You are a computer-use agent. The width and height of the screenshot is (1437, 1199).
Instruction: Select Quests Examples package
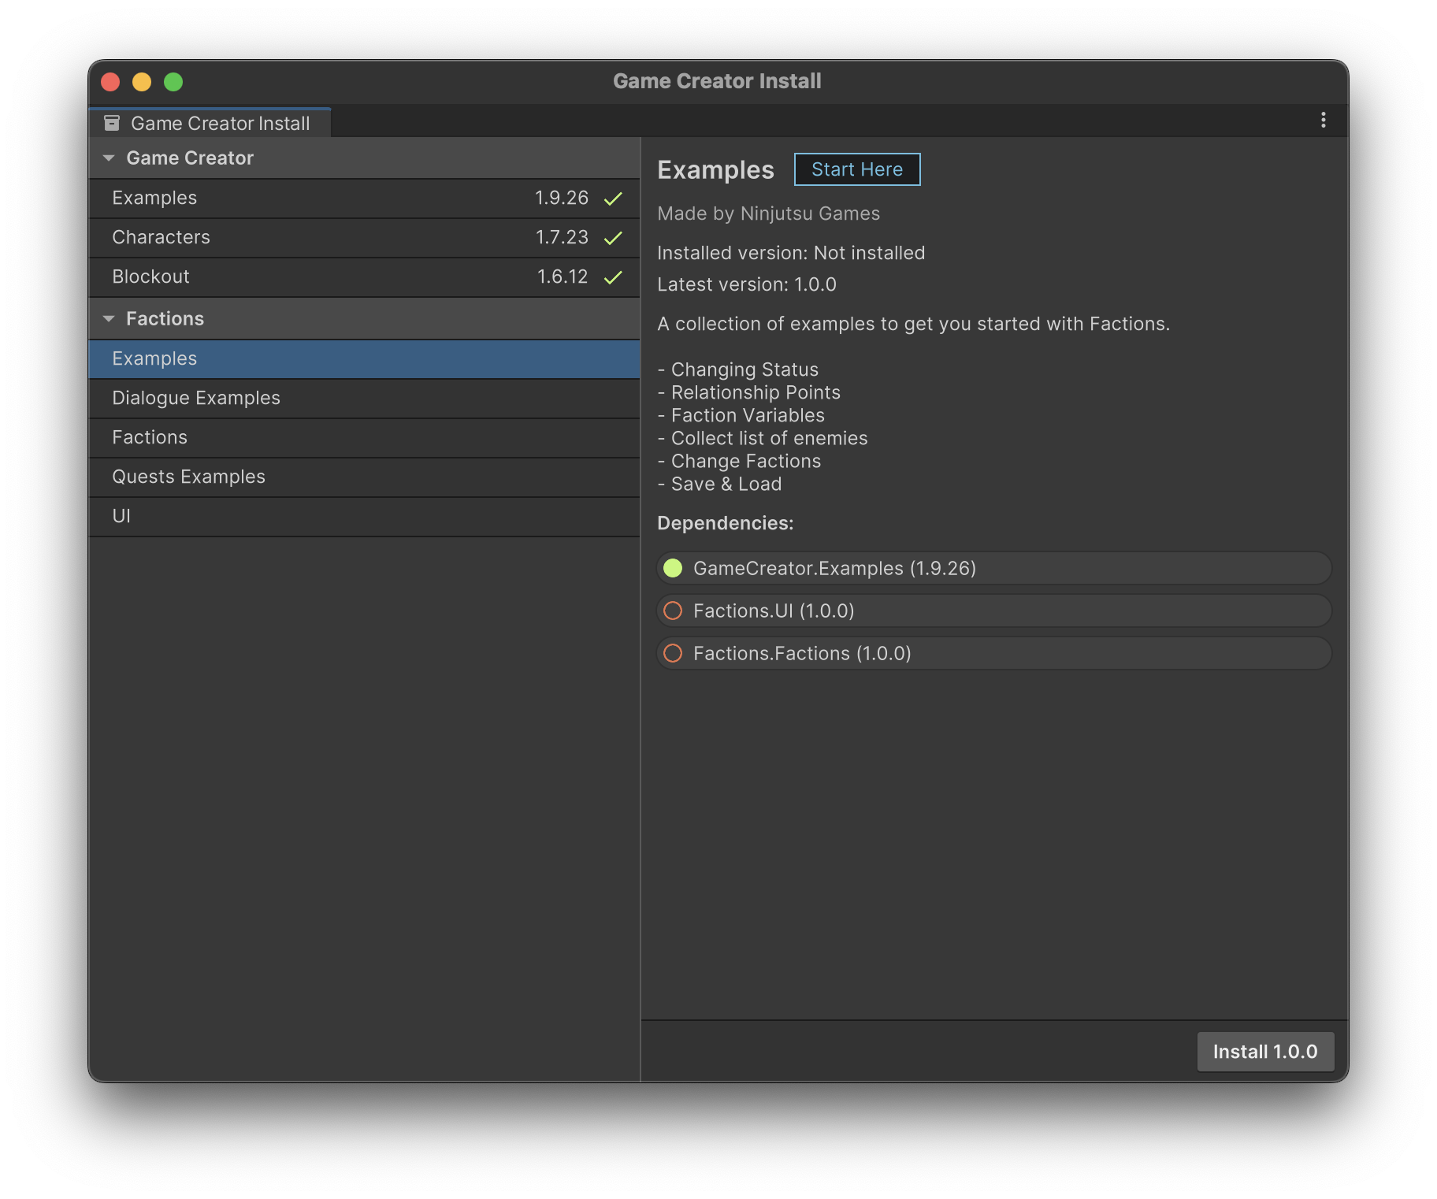pos(188,477)
